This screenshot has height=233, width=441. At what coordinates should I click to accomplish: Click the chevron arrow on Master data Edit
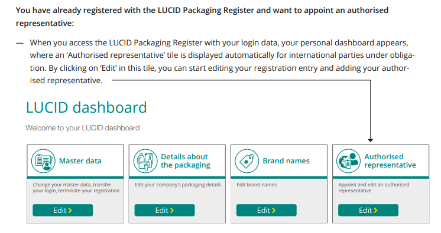70,210
